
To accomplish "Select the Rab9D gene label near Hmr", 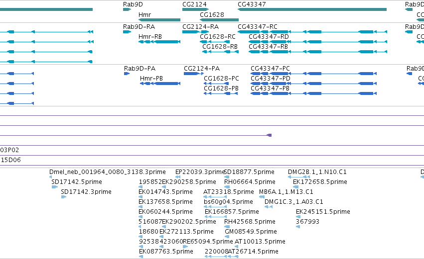I will click(x=133, y=4).
